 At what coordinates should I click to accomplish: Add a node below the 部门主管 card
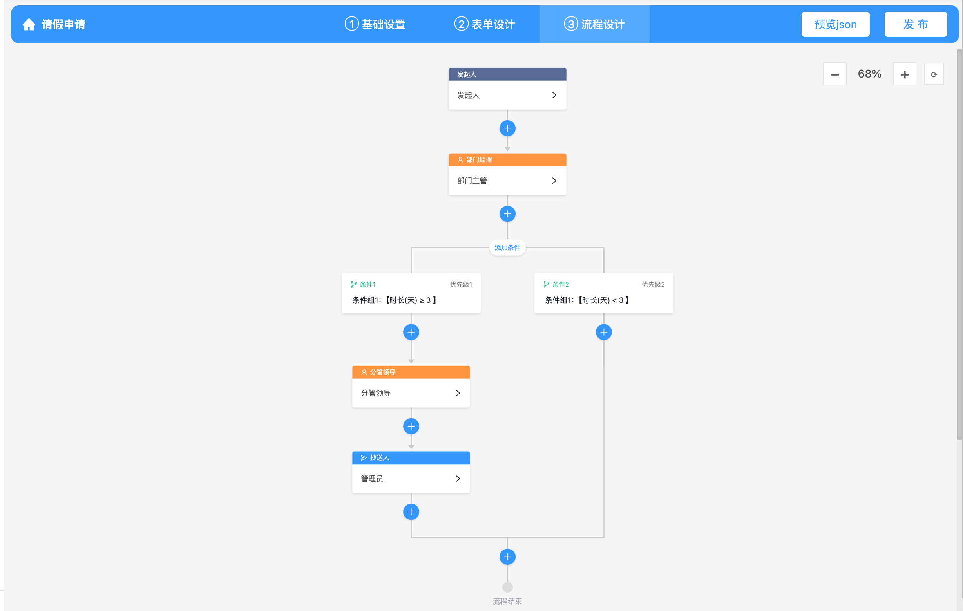507,214
